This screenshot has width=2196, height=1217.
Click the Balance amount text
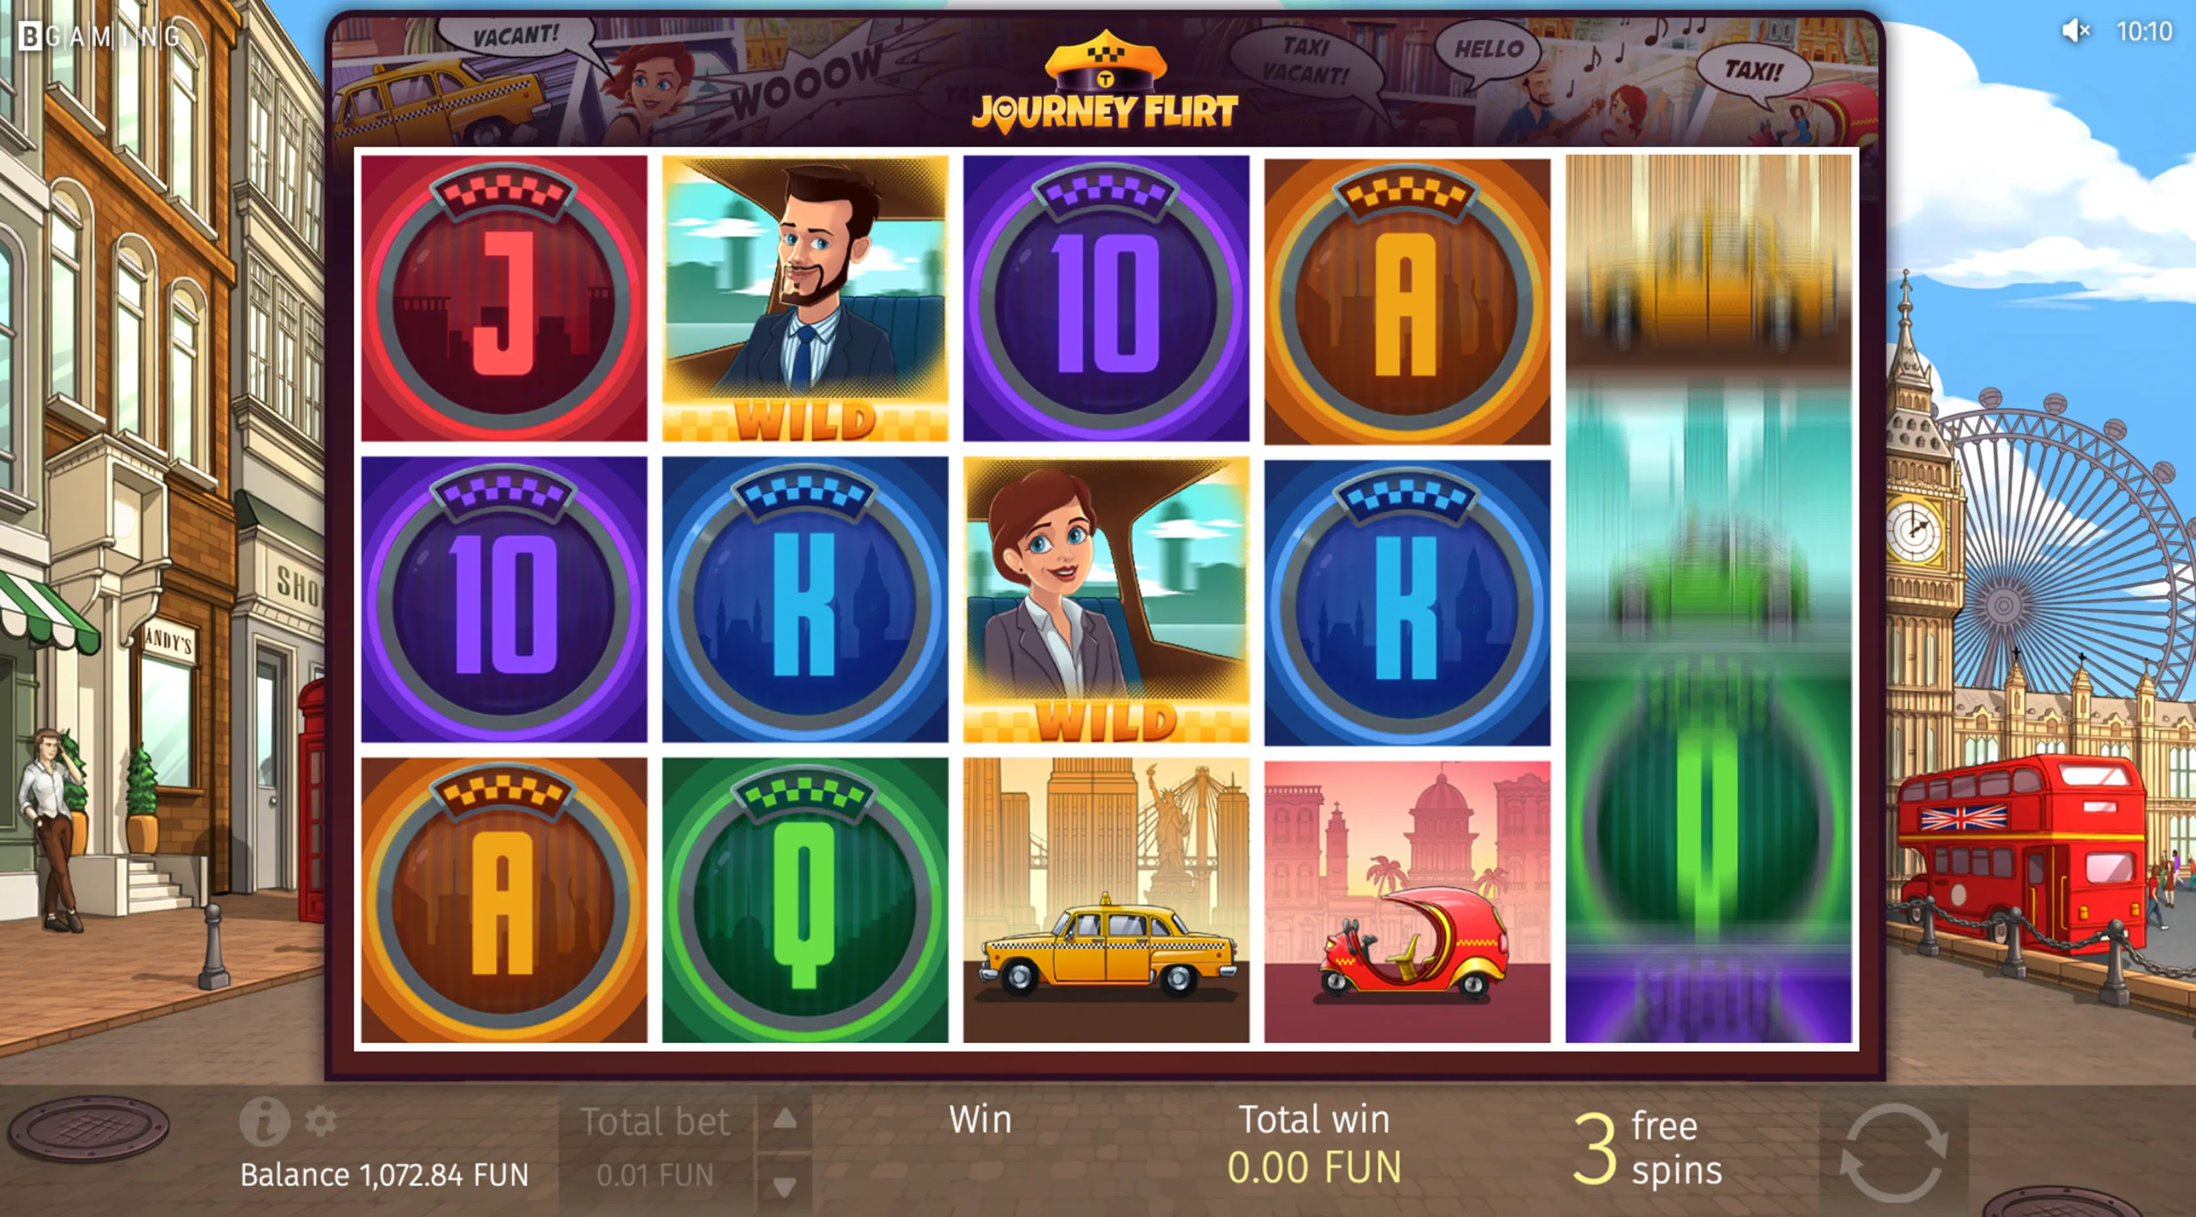pos(384,1175)
